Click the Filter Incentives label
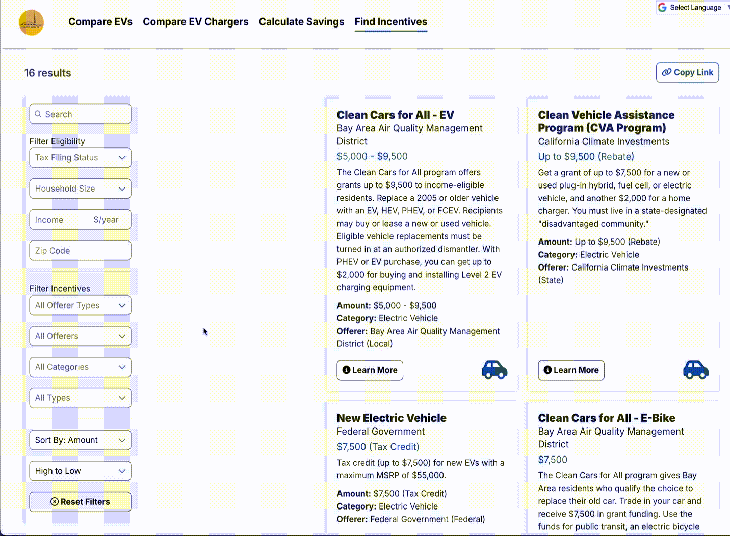The height and width of the screenshot is (536, 730). [x=60, y=289]
